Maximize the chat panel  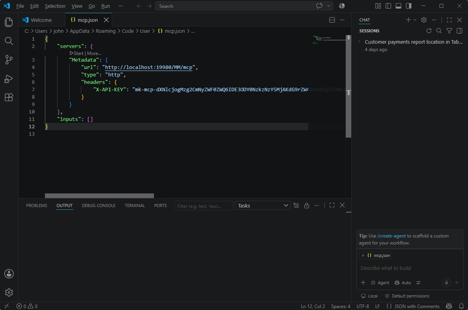click(449, 20)
